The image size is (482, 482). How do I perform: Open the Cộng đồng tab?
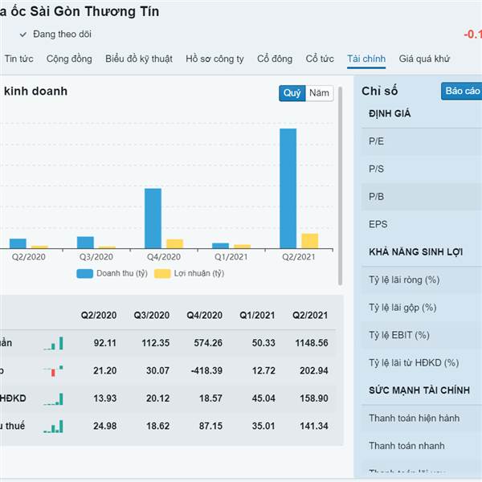click(x=69, y=59)
